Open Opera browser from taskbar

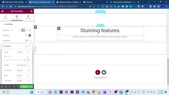pyautogui.click(x=67, y=92)
